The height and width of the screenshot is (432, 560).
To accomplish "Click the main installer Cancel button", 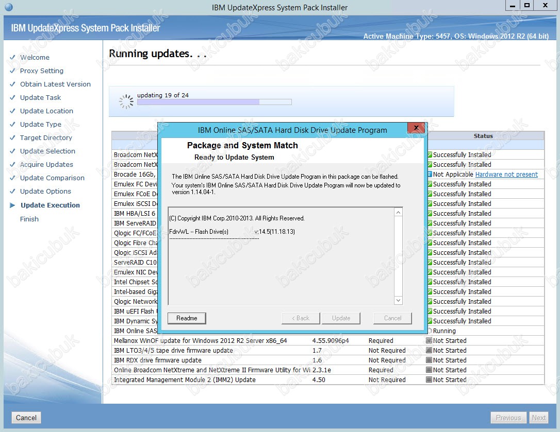I will [26, 418].
